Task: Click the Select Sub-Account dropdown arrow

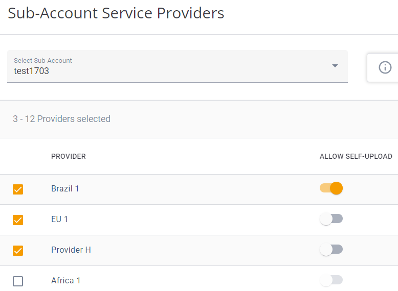Action: [x=335, y=66]
